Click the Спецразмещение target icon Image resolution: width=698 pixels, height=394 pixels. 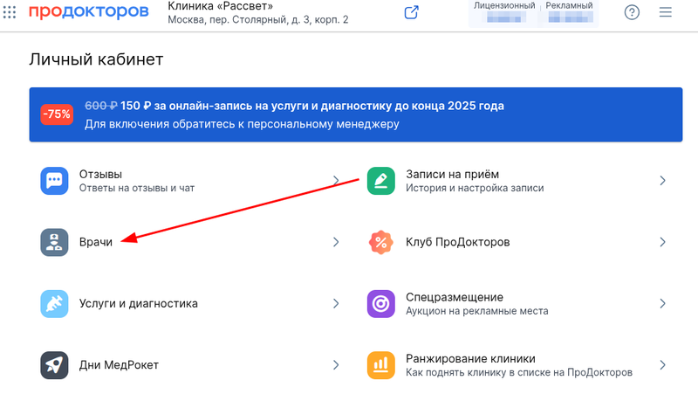(381, 304)
